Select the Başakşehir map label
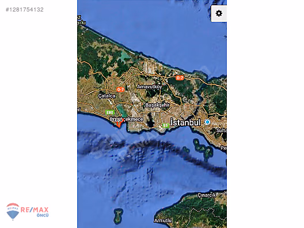The height and width of the screenshot is (228, 304). click(157, 105)
